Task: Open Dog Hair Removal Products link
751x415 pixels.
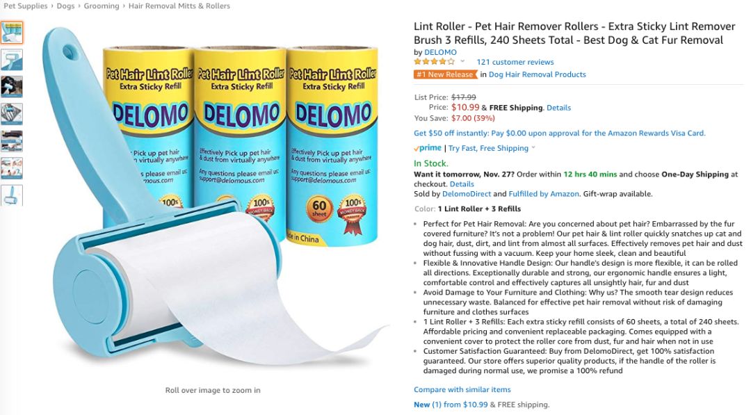Action: point(537,74)
